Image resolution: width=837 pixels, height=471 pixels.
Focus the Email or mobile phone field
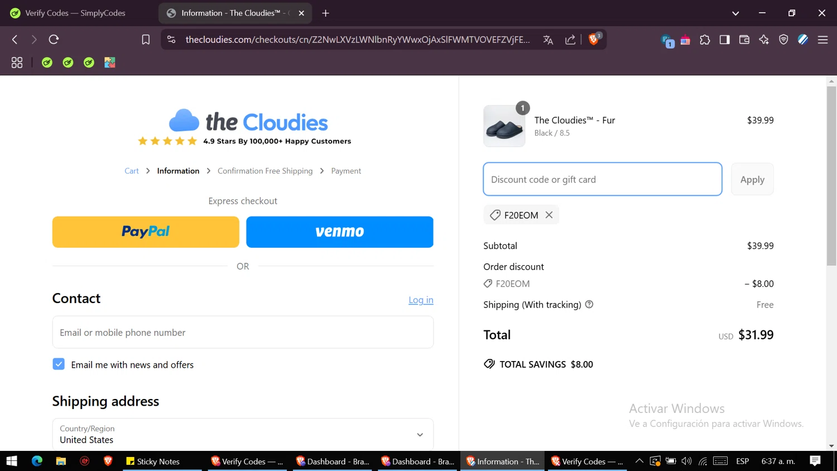tap(243, 332)
